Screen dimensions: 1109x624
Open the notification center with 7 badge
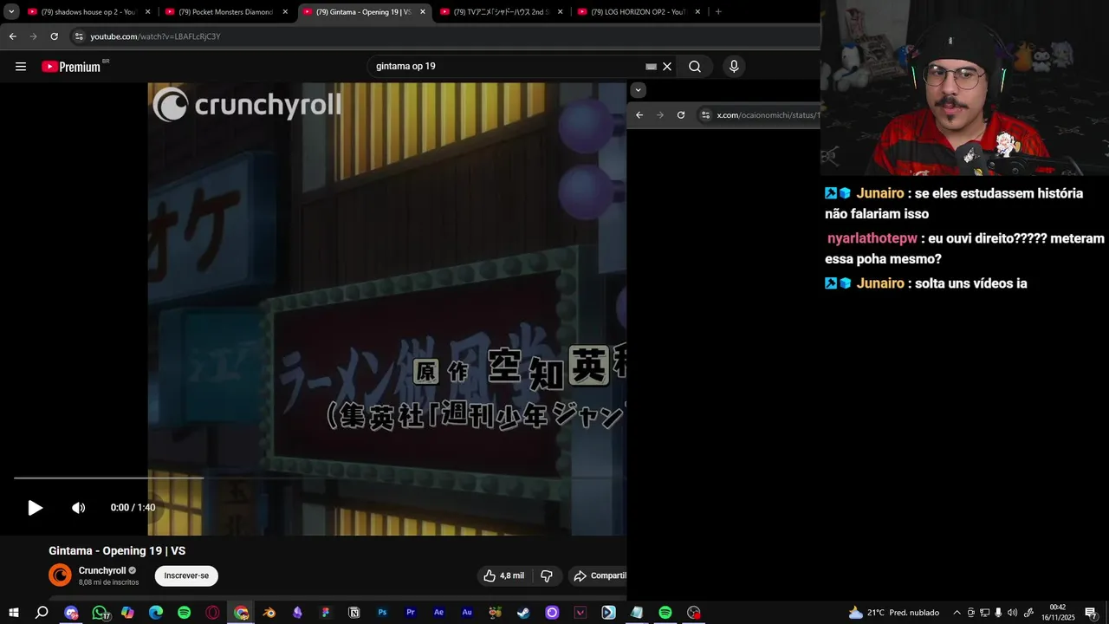tap(1091, 613)
